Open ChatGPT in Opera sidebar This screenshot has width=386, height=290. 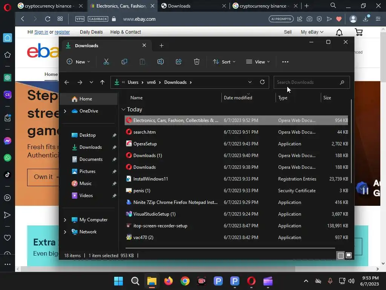[8, 78]
